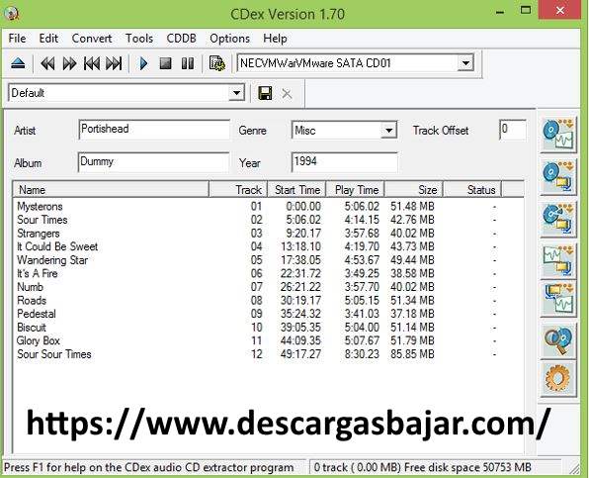
Task: Stop playback with the stop button
Action: [x=165, y=63]
